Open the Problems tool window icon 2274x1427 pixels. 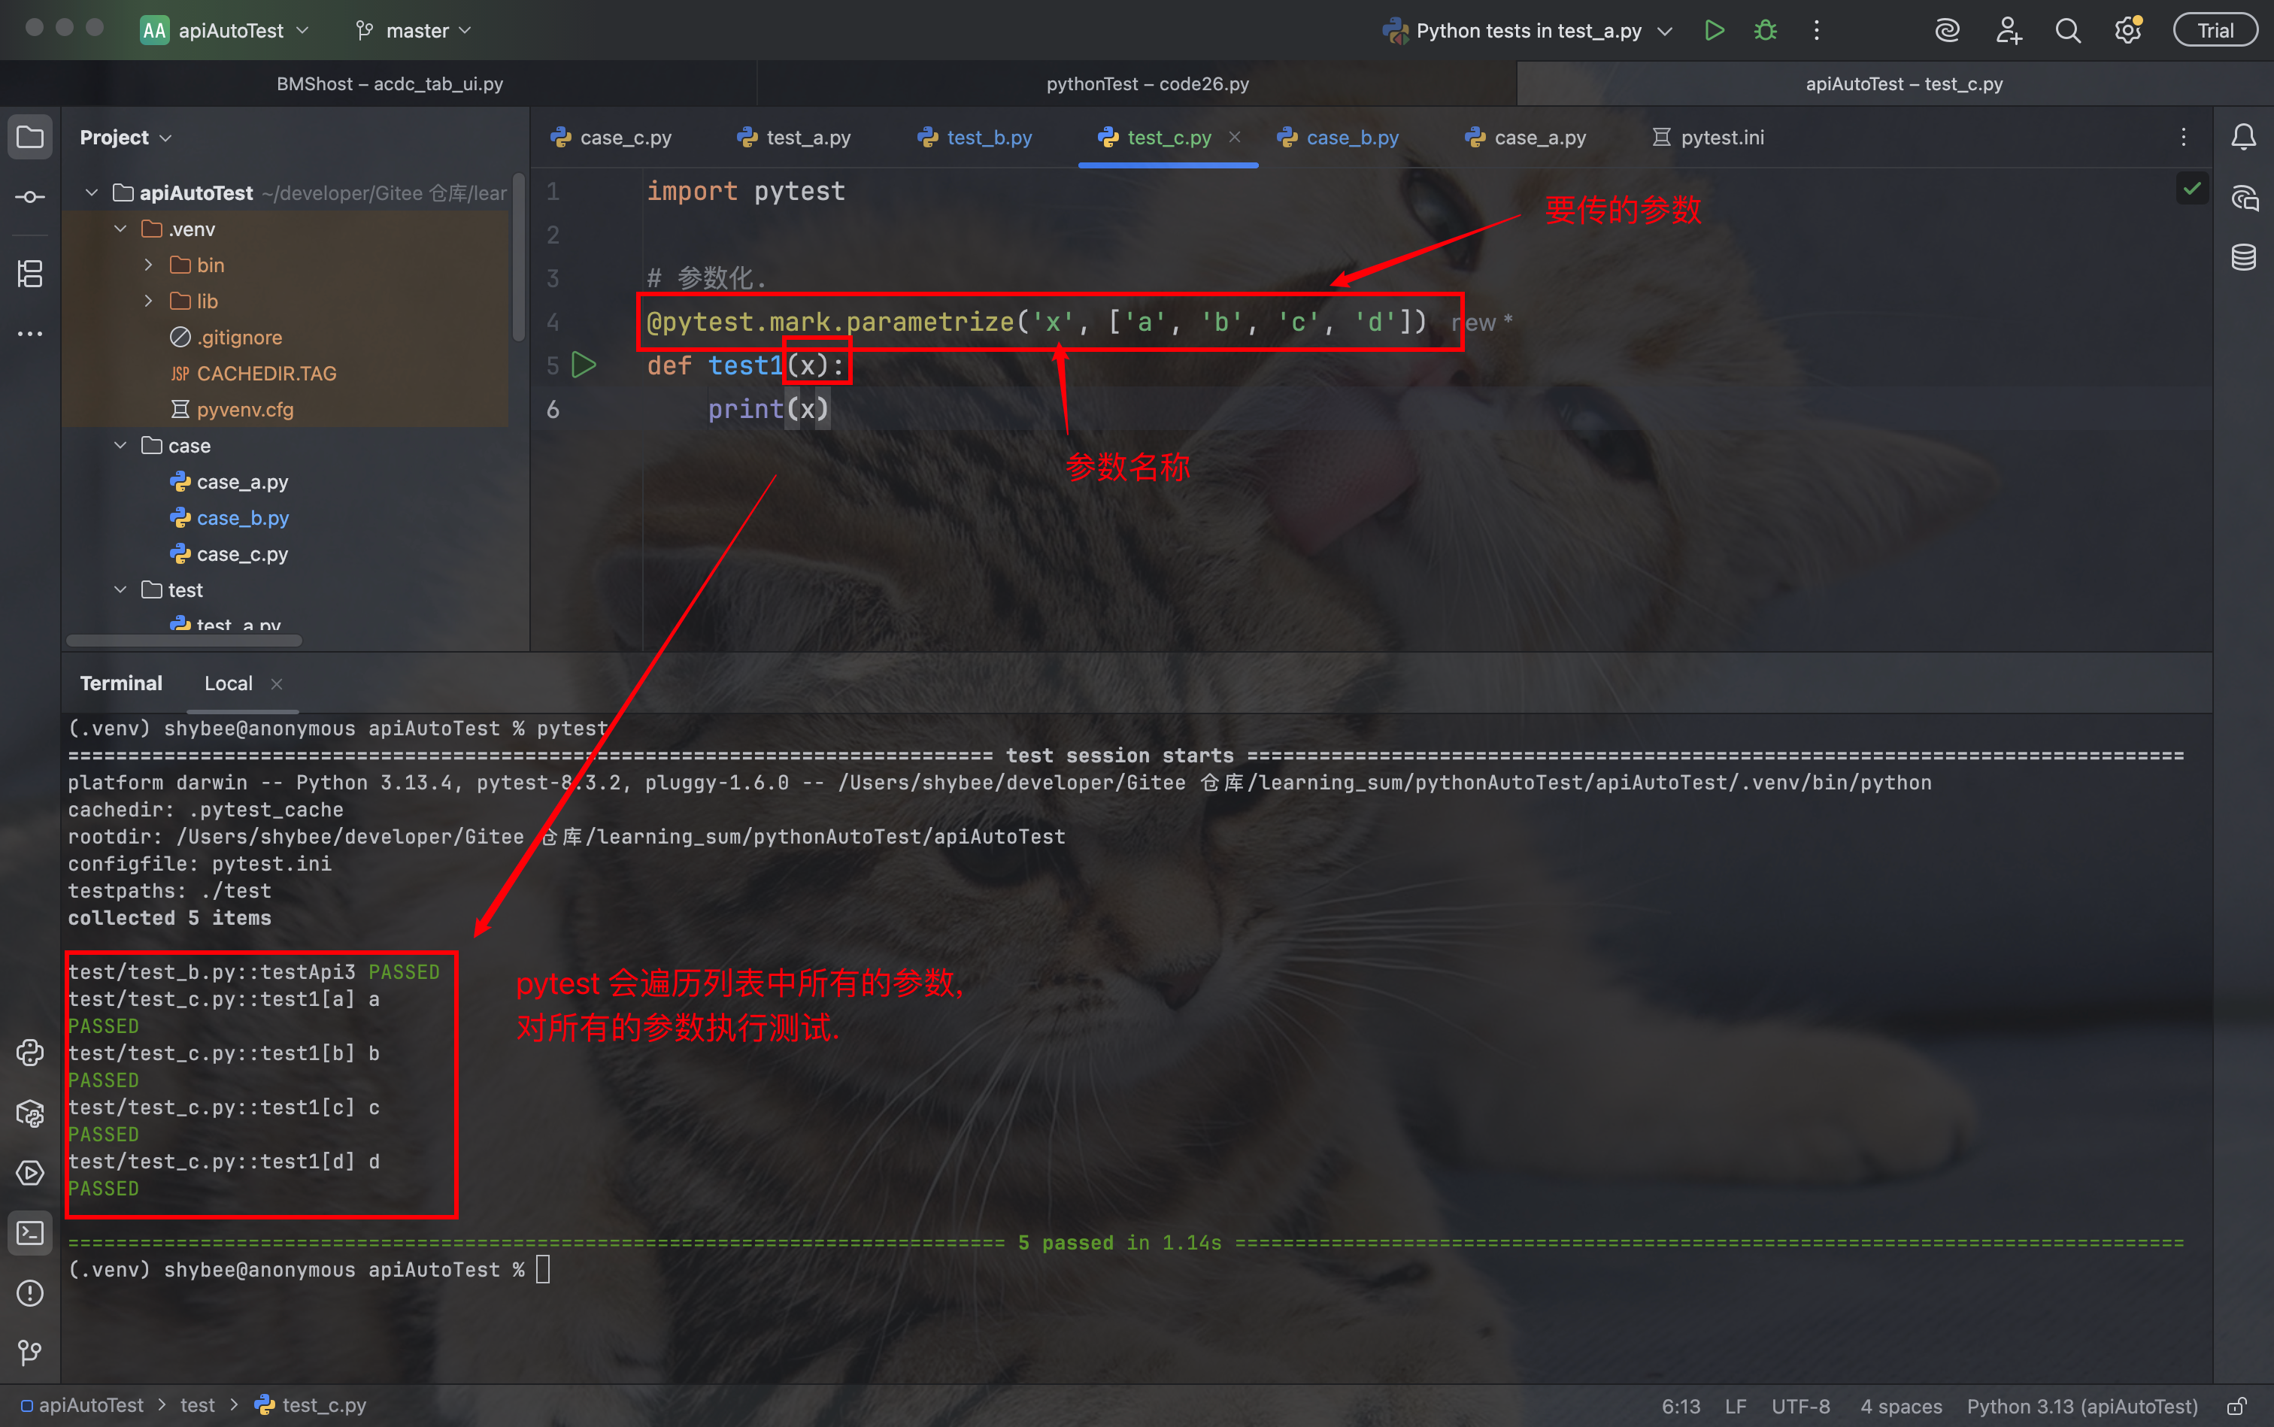click(30, 1293)
